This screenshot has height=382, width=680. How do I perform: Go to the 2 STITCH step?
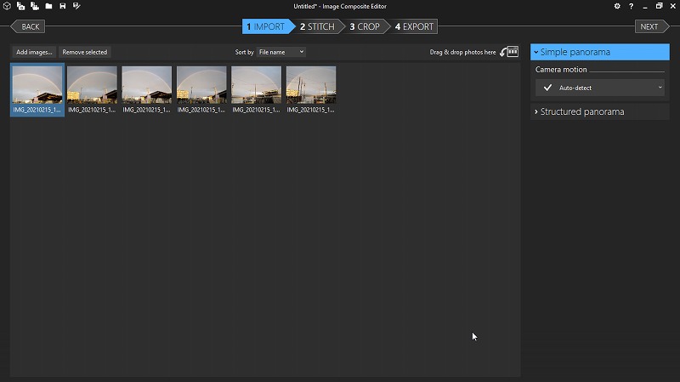click(317, 26)
